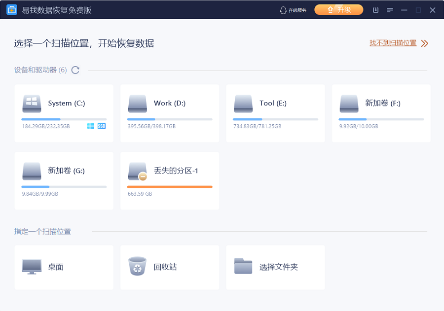This screenshot has width=444, height=311.
Task: Click the Windows logo badge on C: drive
Action: (x=90, y=126)
